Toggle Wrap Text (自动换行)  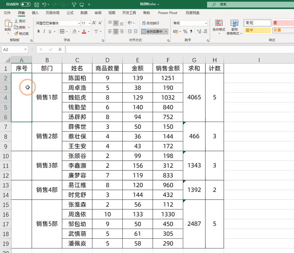[151, 23]
